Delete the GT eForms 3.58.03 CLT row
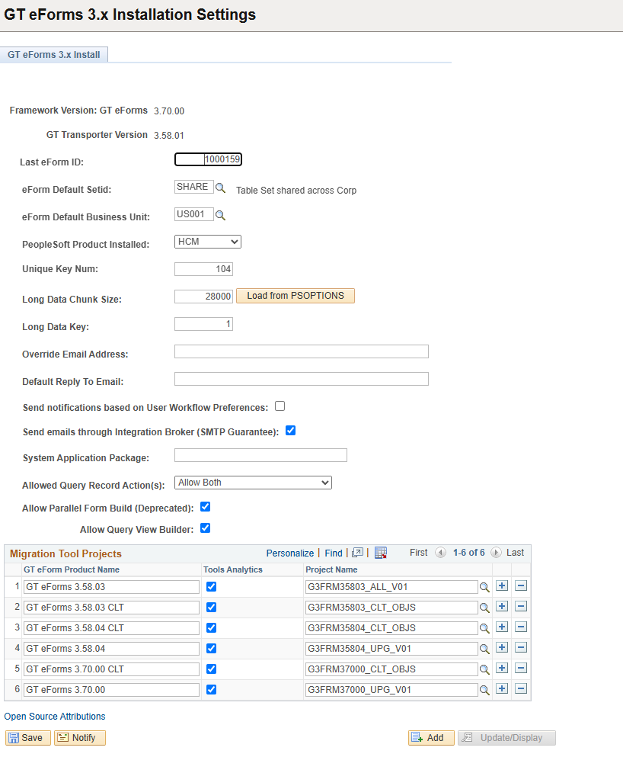 click(521, 606)
